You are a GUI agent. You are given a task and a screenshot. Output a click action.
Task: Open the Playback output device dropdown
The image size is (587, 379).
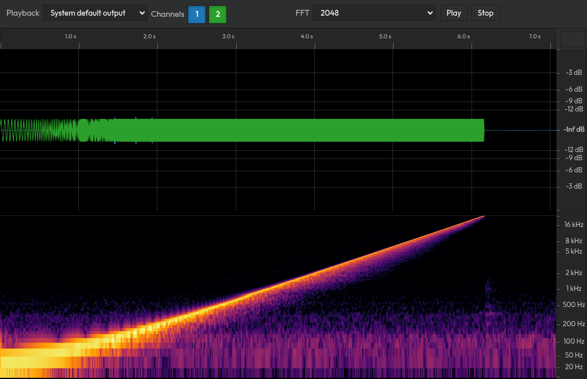click(95, 13)
